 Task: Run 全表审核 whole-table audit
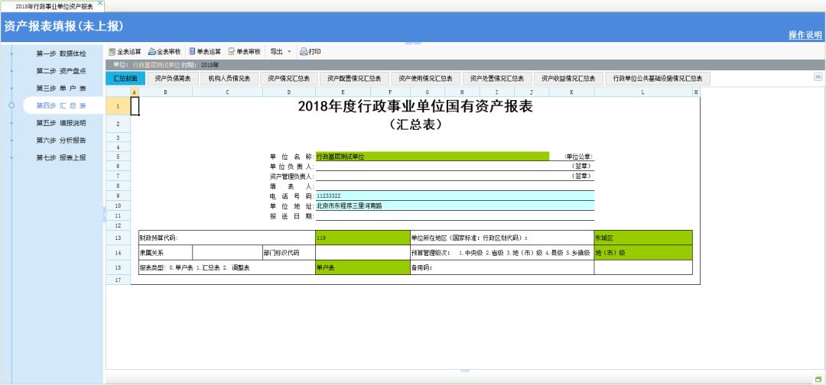tap(164, 51)
